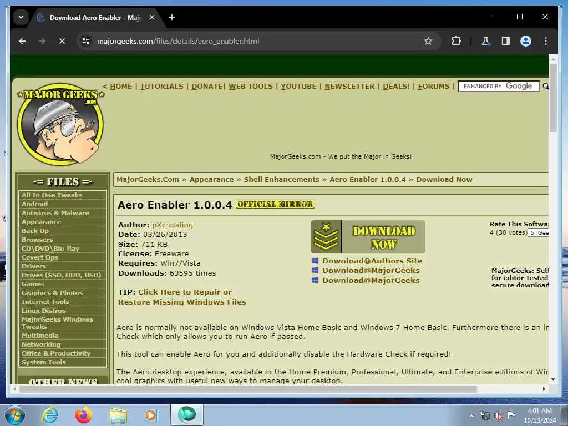Go back with the browser back arrow

[22, 41]
